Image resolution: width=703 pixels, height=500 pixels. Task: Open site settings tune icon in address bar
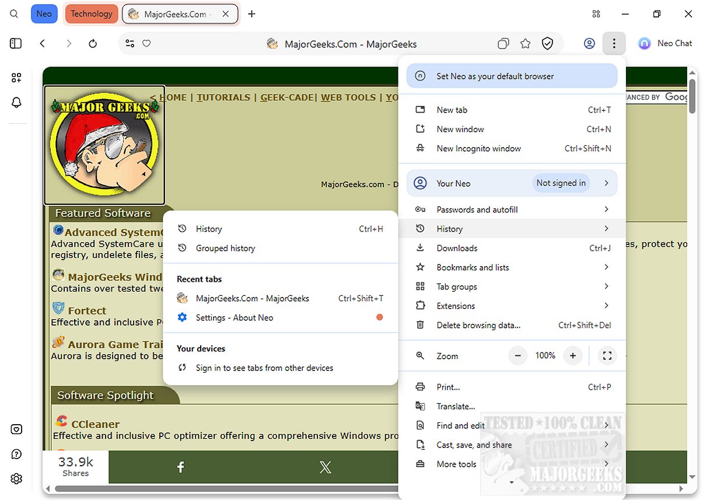pos(130,43)
